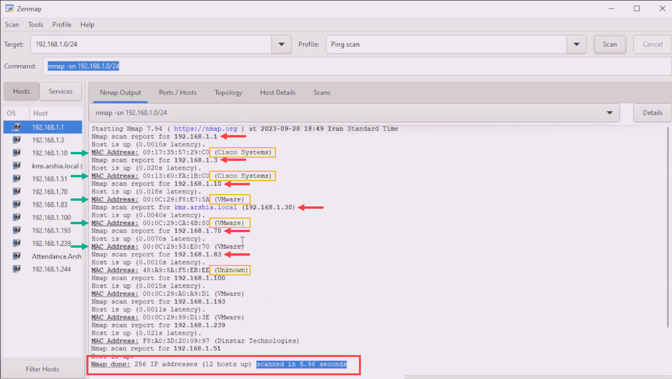
Task: Click the OS icon beside host 192.168.1.83
Action: (17, 204)
